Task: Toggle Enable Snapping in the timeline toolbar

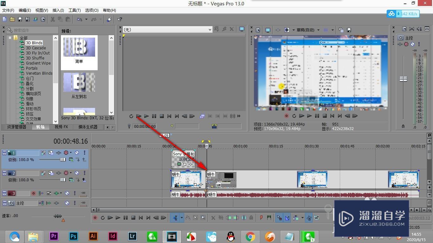Action: pos(279,218)
